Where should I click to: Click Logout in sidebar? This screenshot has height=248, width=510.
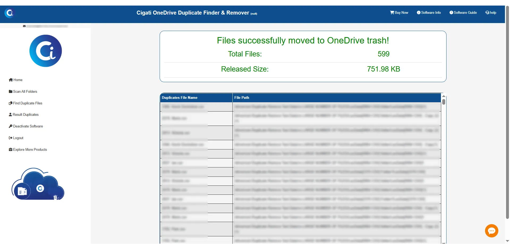pyautogui.click(x=16, y=138)
